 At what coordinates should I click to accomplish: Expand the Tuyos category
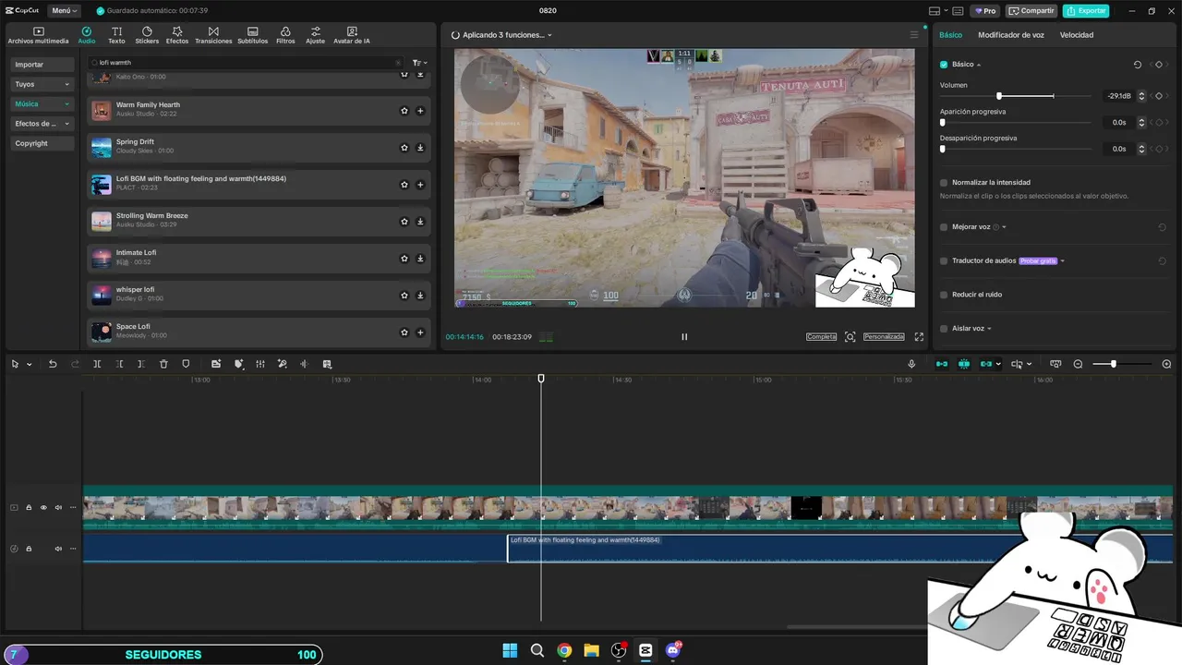[42, 84]
